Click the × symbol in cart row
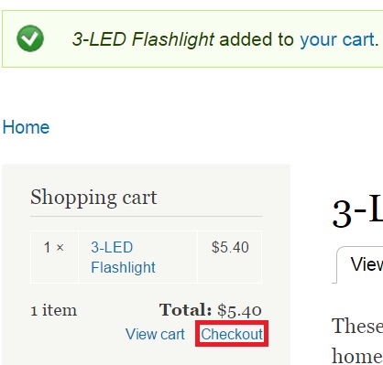383x365 pixels. click(x=60, y=247)
